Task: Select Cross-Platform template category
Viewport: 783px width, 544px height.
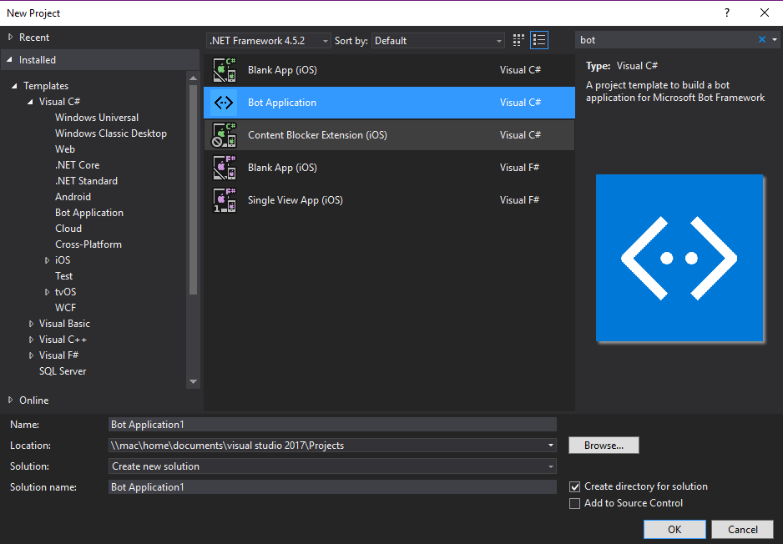Action: point(88,244)
